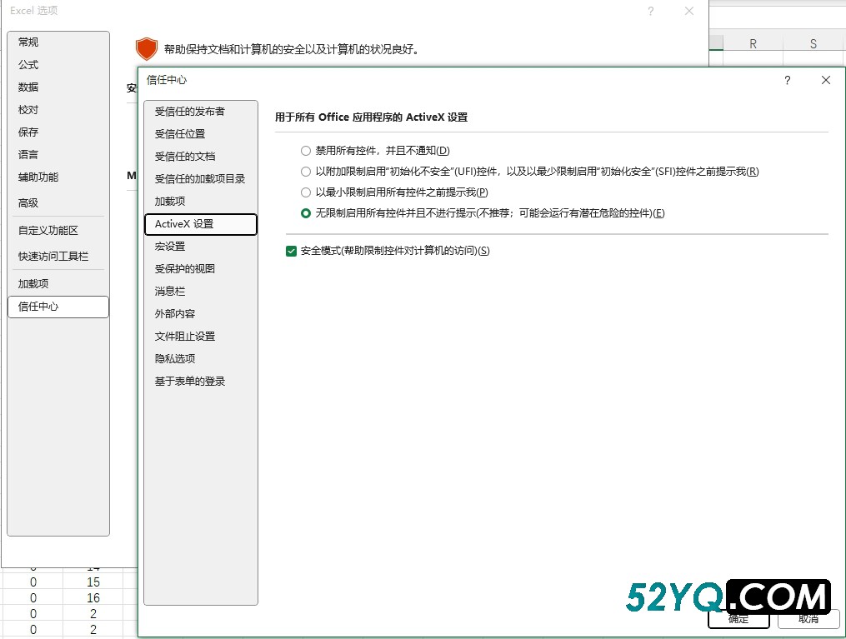
Task: Select 校对 in Excel 选项 sidebar
Action: (58, 109)
